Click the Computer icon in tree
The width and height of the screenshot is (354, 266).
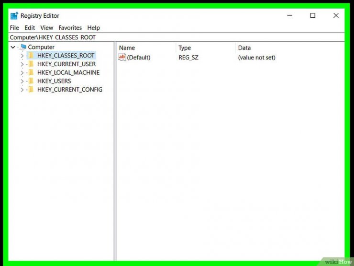click(23, 47)
